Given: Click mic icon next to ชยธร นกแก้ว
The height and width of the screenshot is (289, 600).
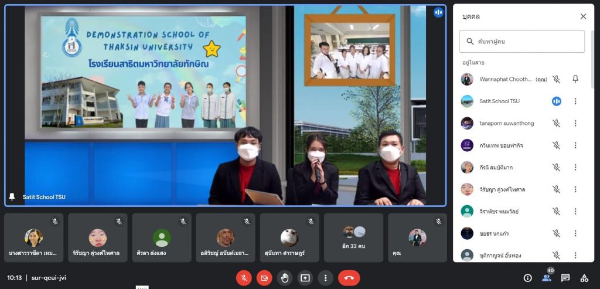Looking at the screenshot, I should (557, 233).
